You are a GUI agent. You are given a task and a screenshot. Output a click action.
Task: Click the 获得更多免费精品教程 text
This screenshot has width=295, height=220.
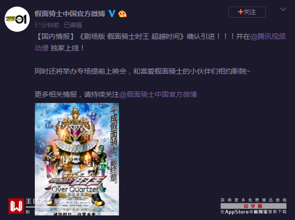pyautogui.click(x=254, y=200)
